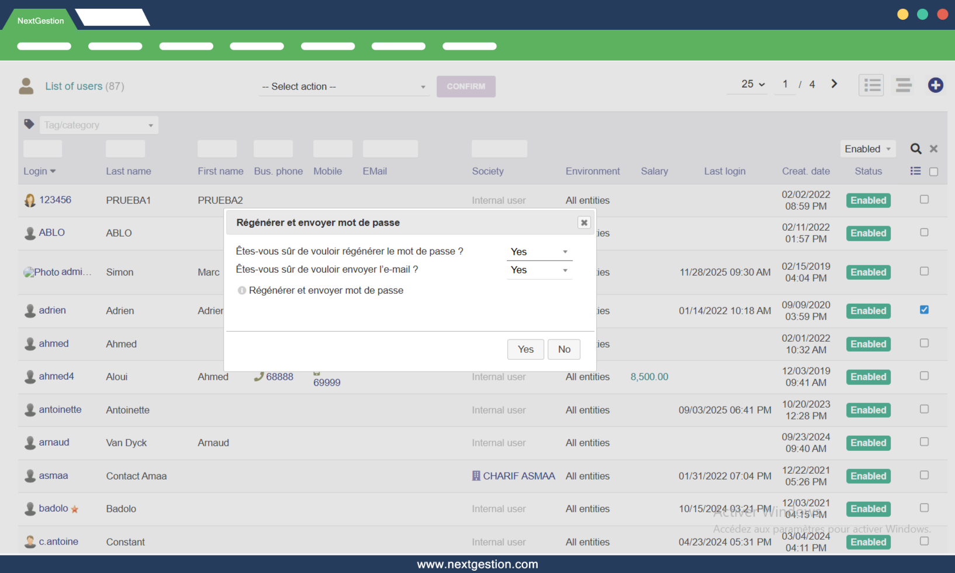Sort by the First name column header
The height and width of the screenshot is (573, 955).
click(220, 171)
